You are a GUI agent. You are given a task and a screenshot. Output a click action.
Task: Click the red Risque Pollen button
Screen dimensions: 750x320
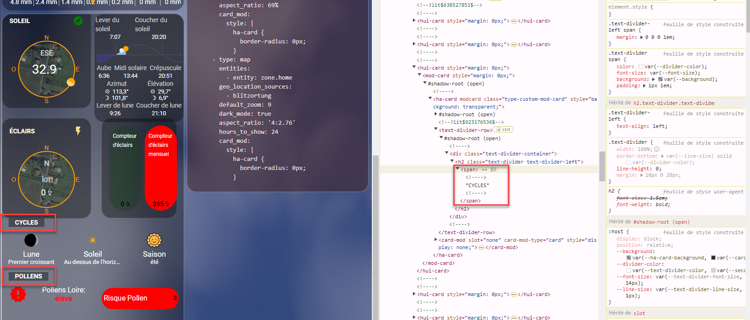(x=140, y=298)
